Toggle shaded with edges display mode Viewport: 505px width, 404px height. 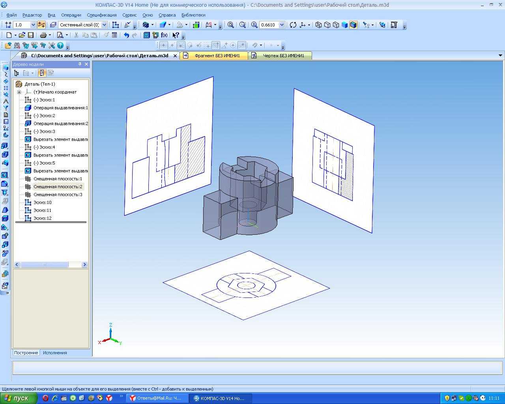[353, 25]
